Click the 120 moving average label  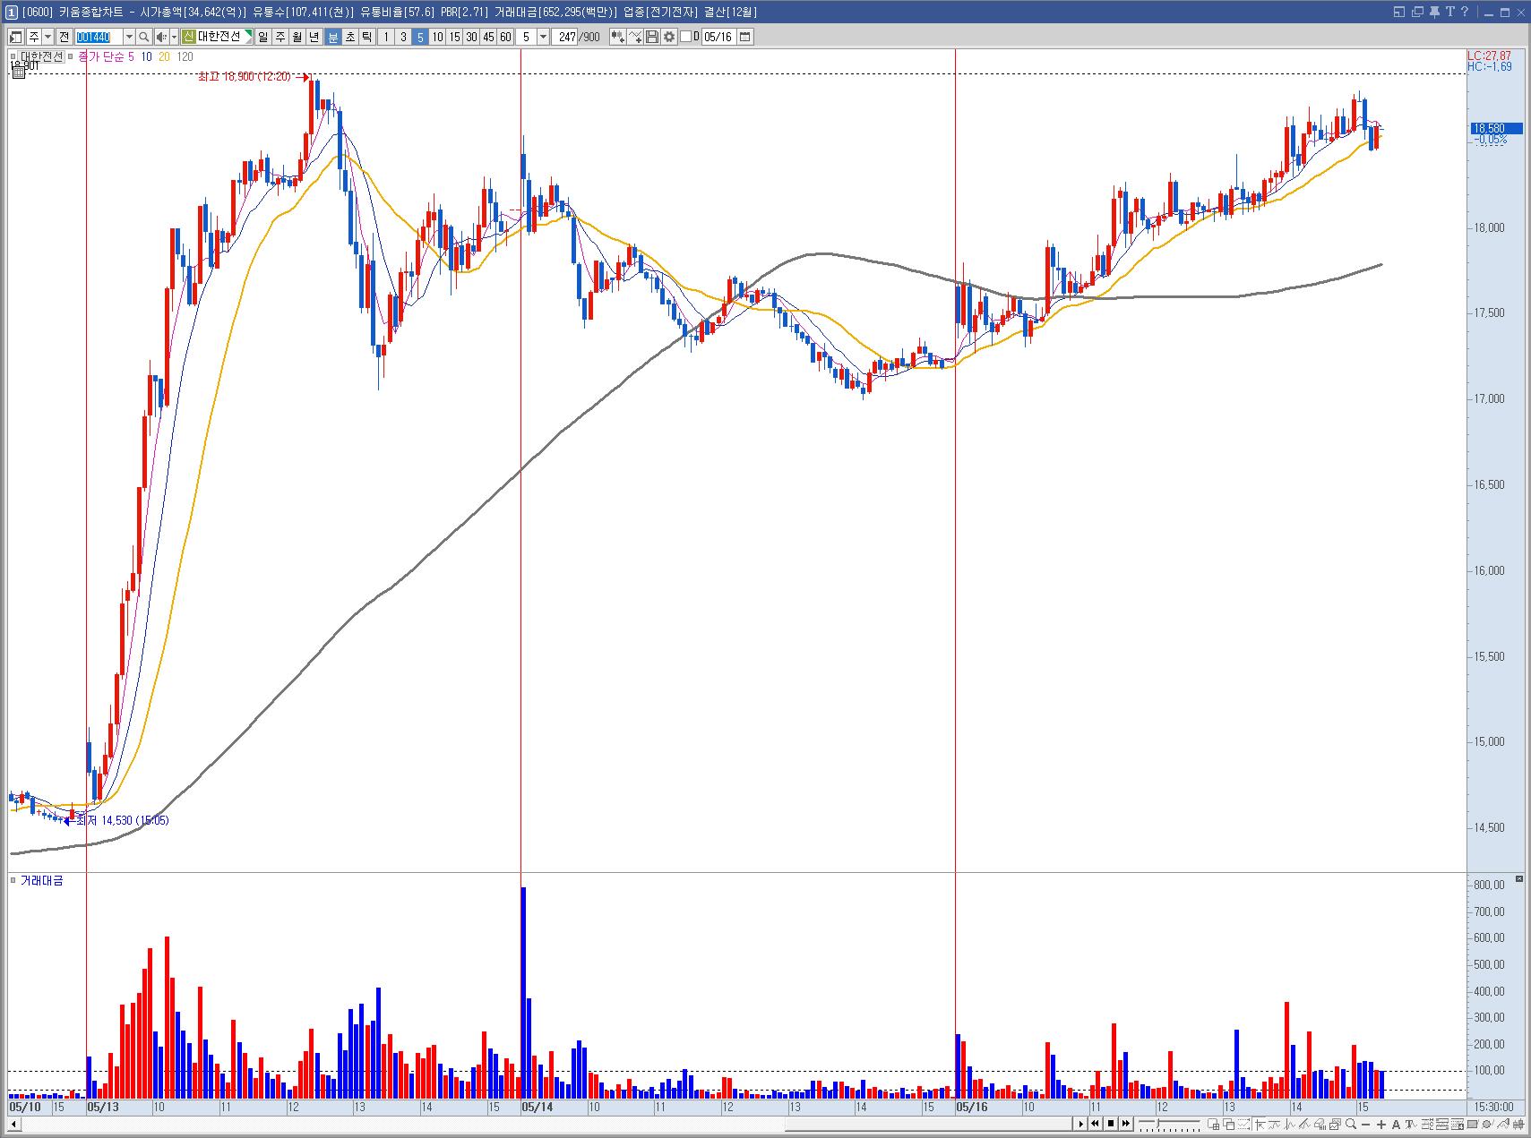185,56
